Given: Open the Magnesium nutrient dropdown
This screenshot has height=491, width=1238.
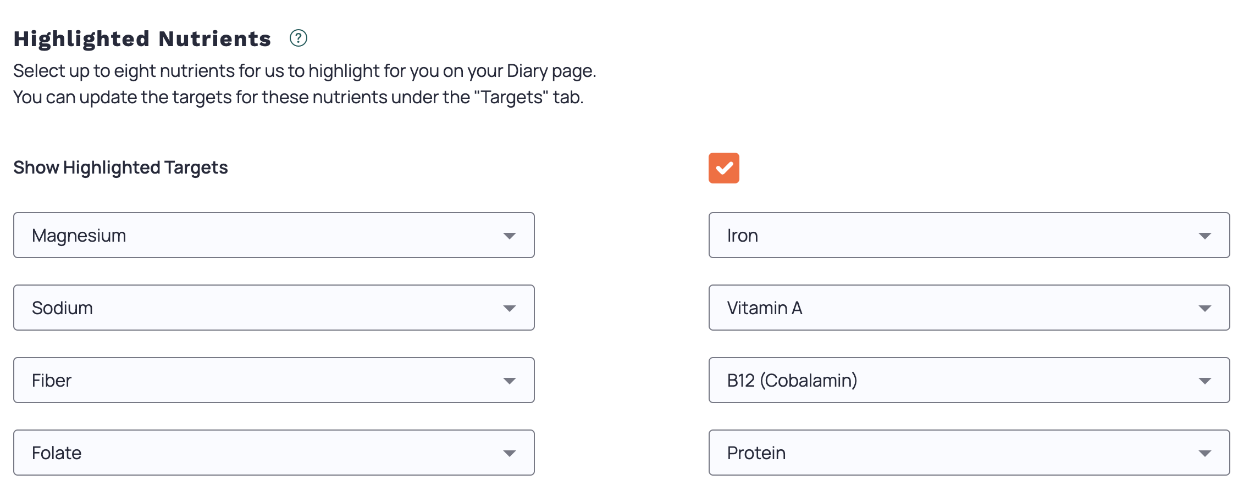Looking at the screenshot, I should point(274,236).
